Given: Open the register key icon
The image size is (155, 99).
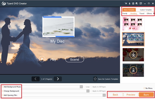Looking at the screenshot, I should point(129,3).
